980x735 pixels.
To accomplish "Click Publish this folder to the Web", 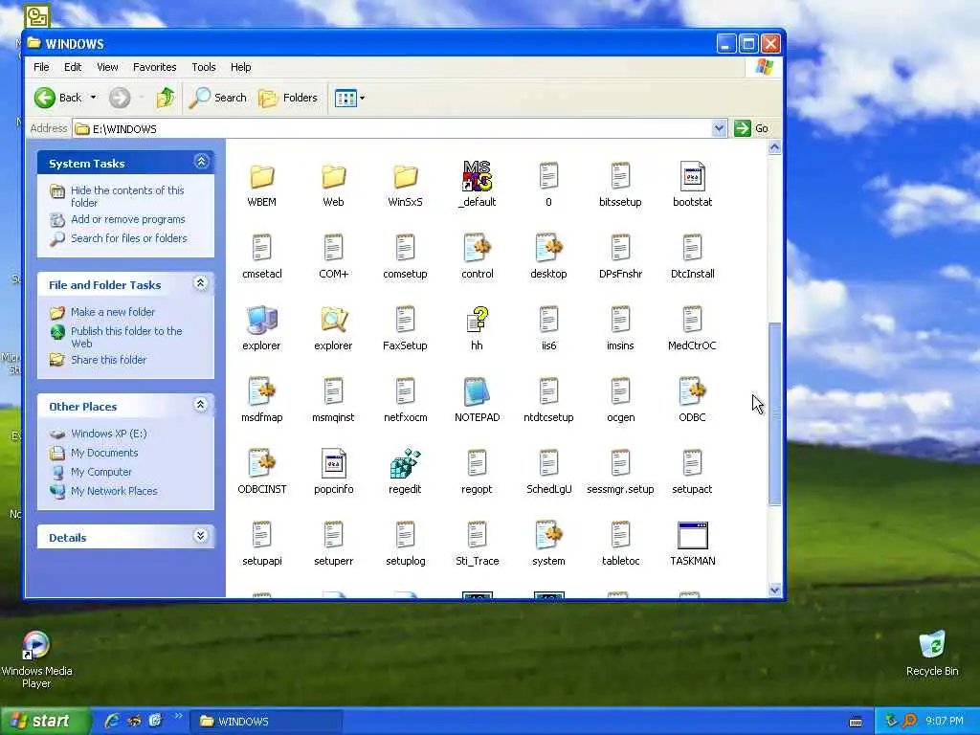I will point(126,337).
